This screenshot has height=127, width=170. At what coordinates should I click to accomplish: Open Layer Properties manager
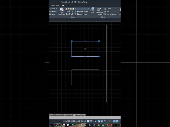coord(61,11)
